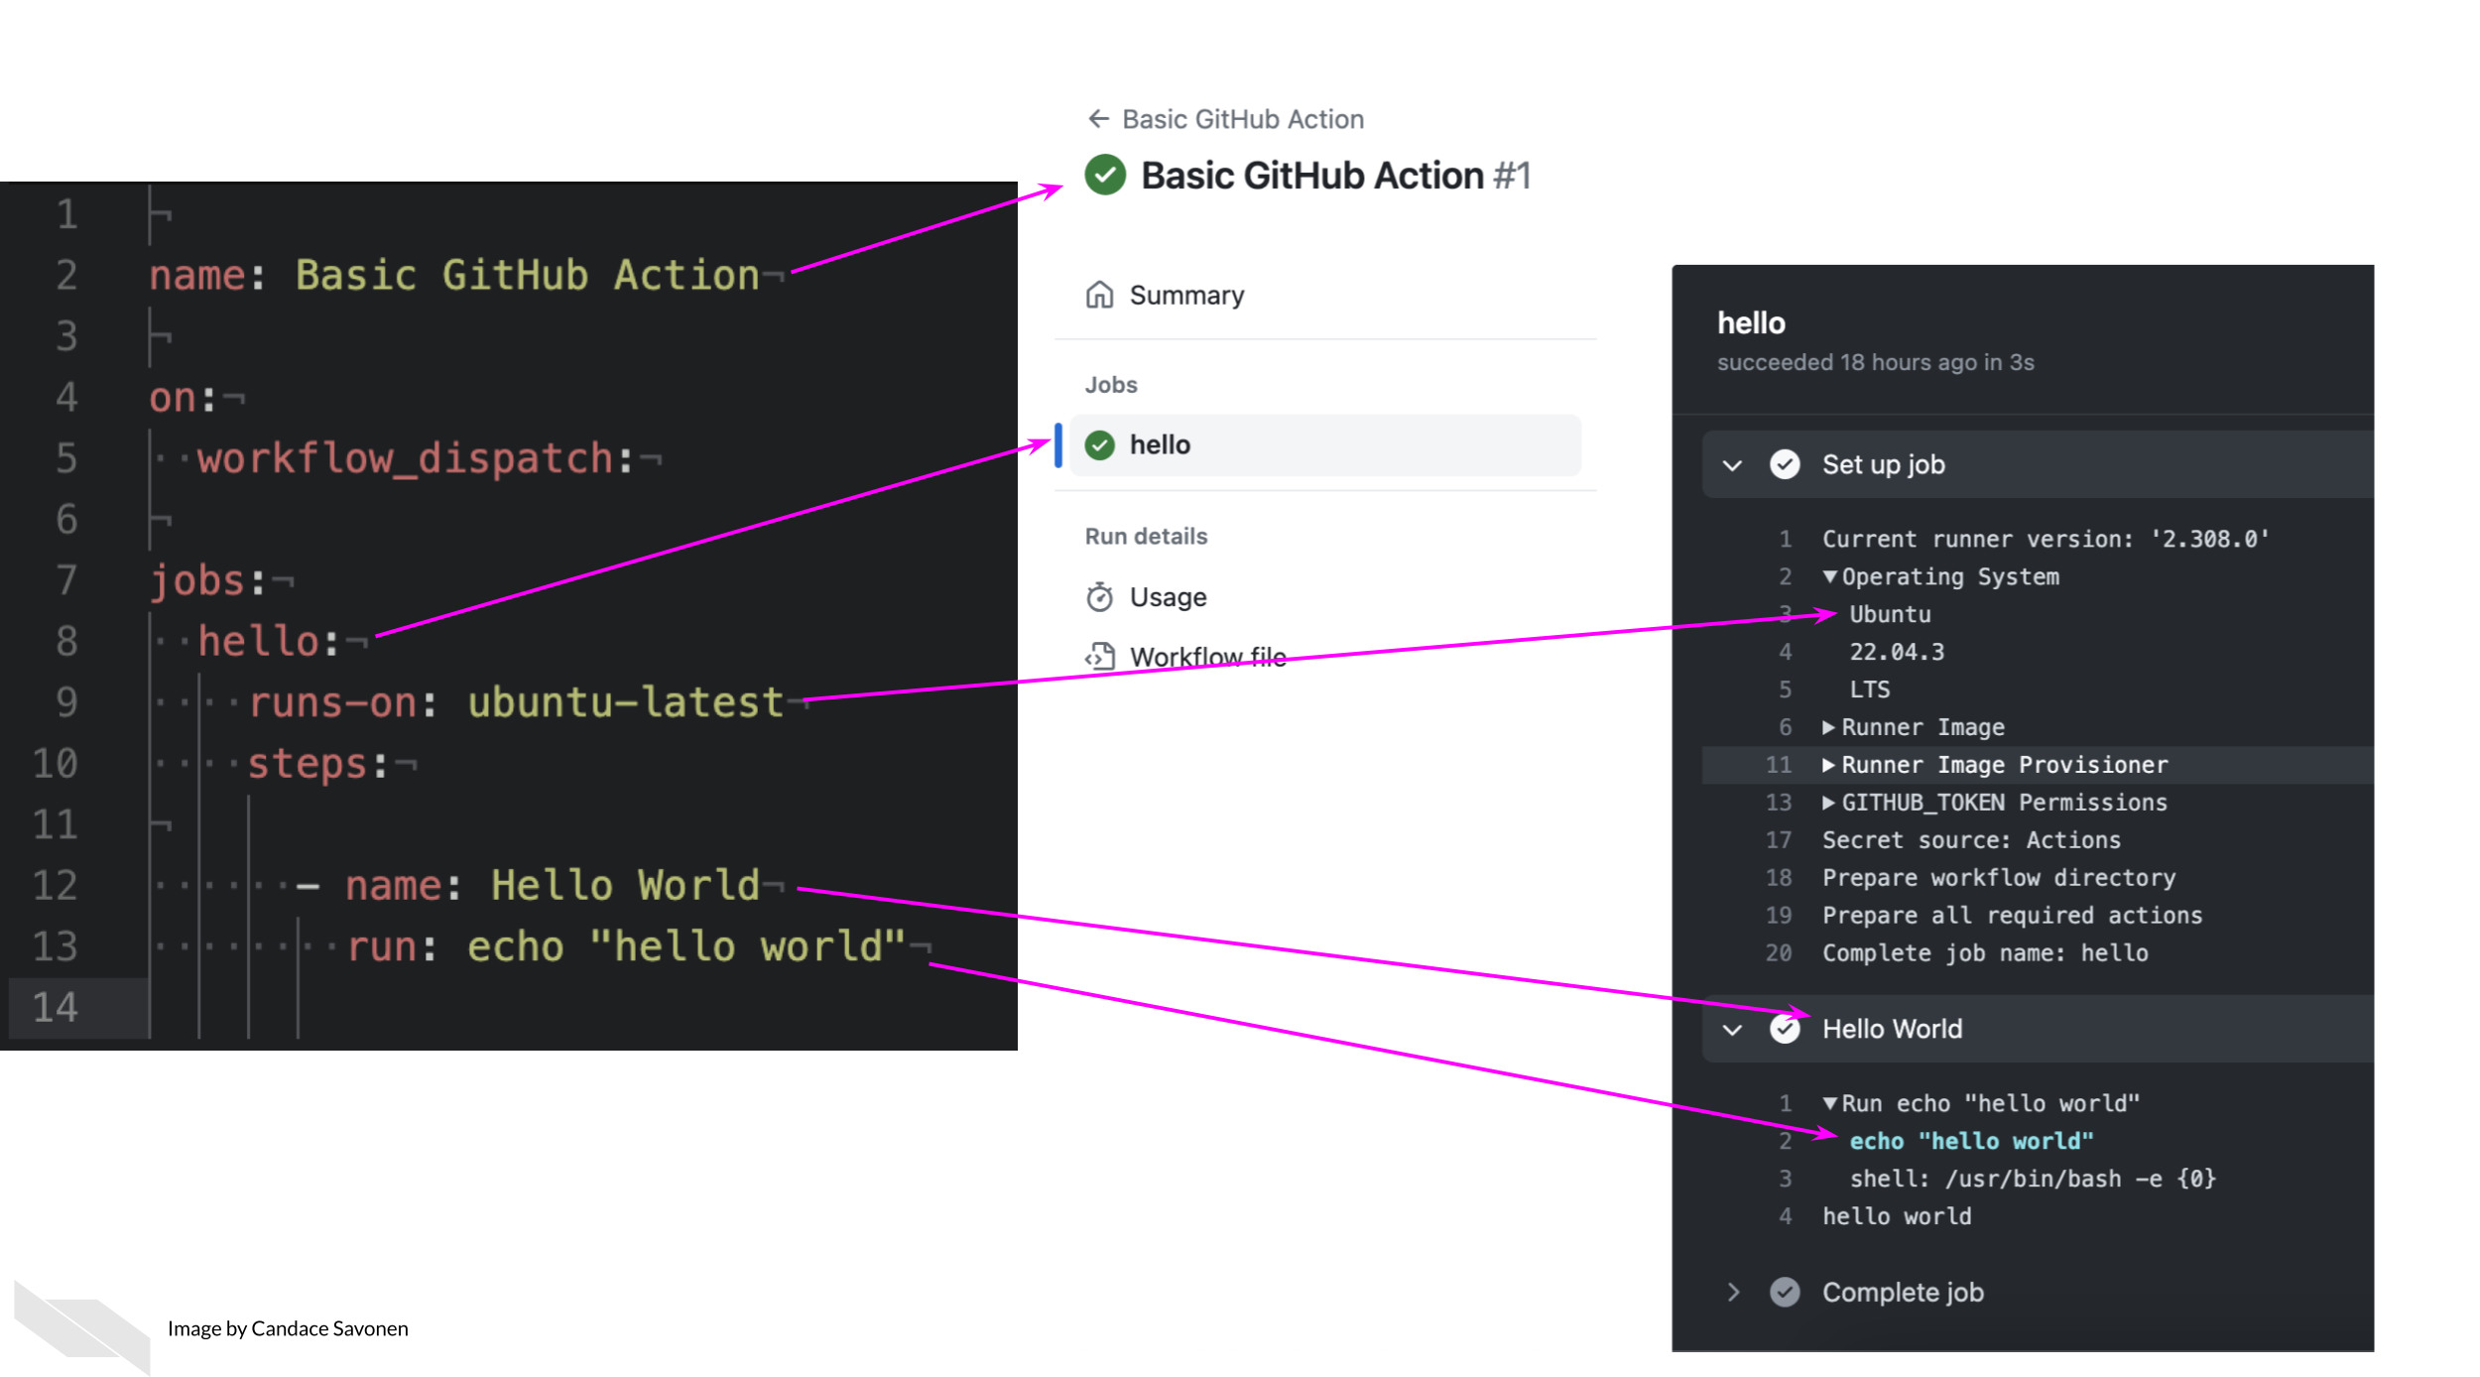This screenshot has height=1377, width=2480.
Task: Click the hello job heading in log panel
Action: (1751, 323)
